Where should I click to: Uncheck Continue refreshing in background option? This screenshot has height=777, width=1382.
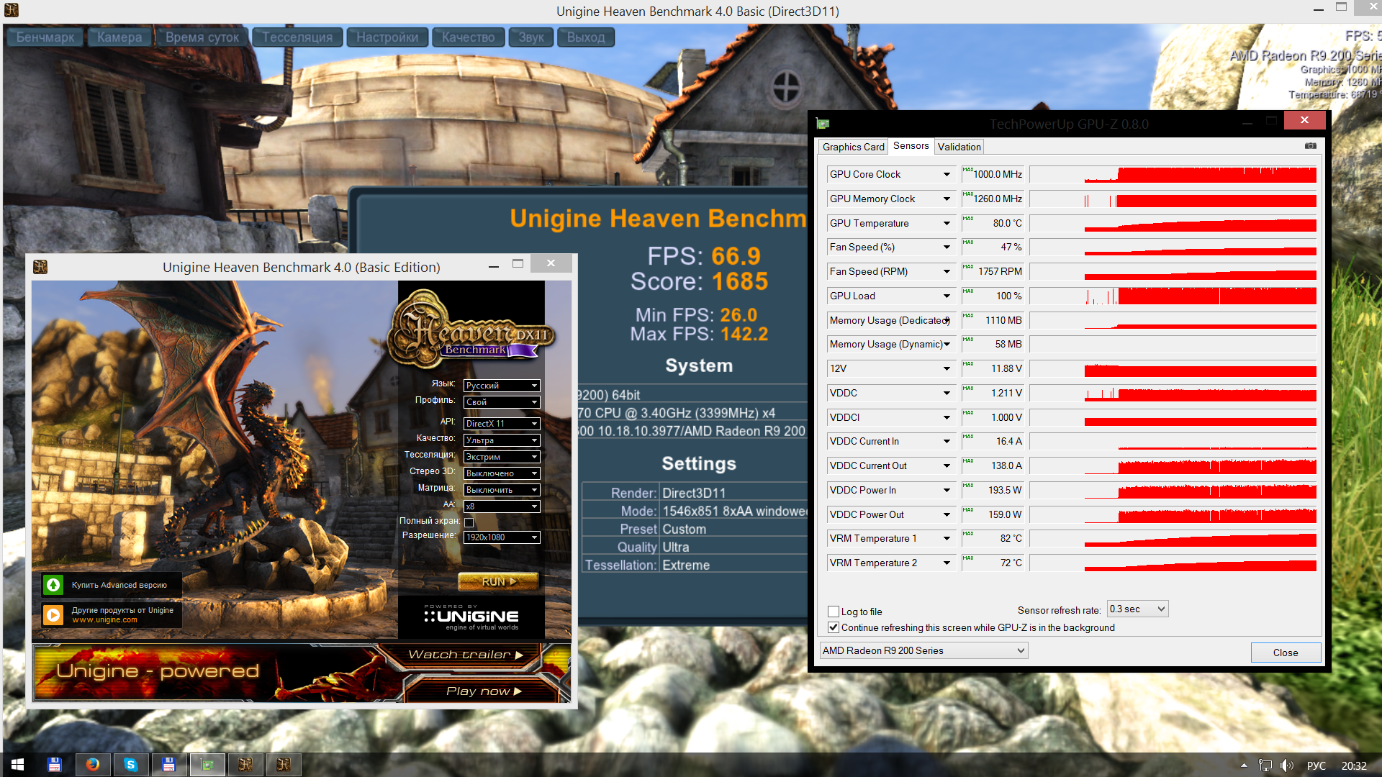pos(834,627)
